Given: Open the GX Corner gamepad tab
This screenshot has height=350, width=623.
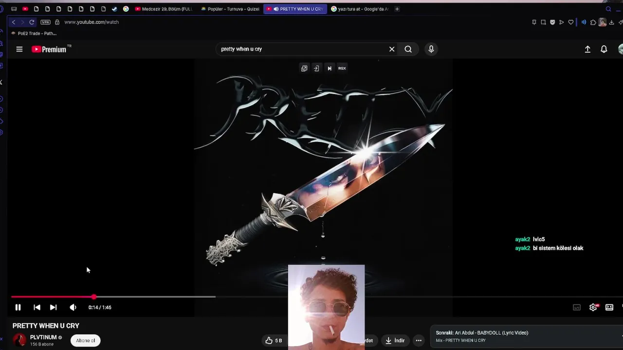Looking at the screenshot, I should click(x=14, y=9).
